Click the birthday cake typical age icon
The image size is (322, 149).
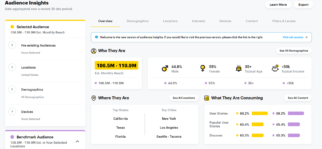pyautogui.click(x=239, y=68)
